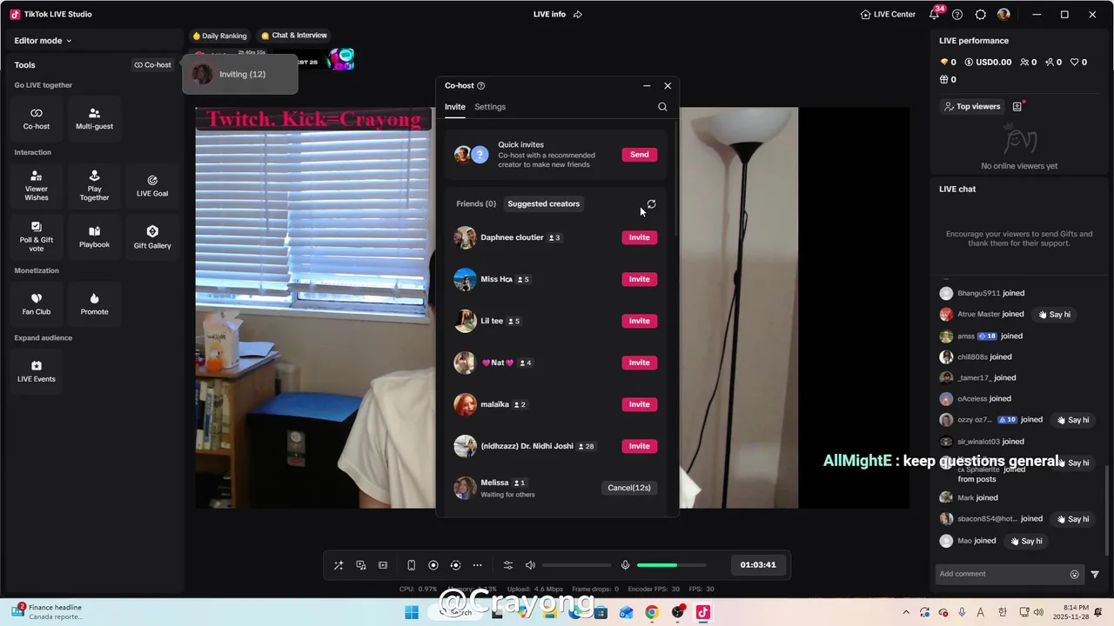Mute the speaker audio

point(530,565)
